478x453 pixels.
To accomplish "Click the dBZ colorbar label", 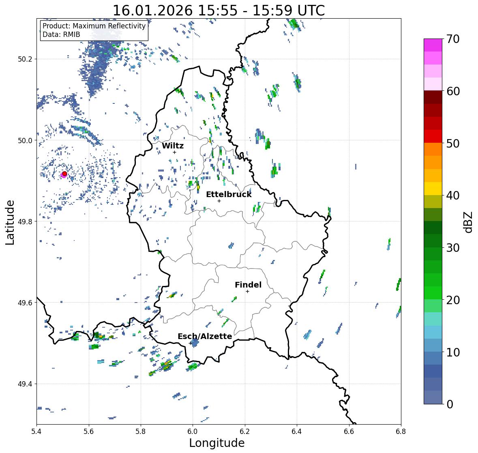I will click(x=468, y=222).
